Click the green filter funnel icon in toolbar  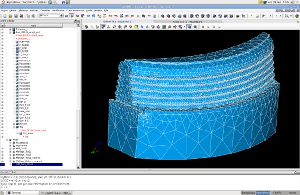click(x=264, y=16)
